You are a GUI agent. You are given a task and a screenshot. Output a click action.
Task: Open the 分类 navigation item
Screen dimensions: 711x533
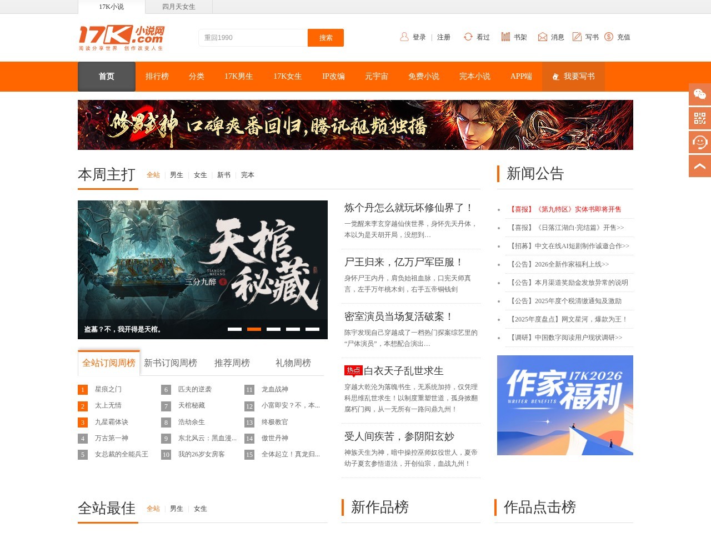[x=197, y=77]
